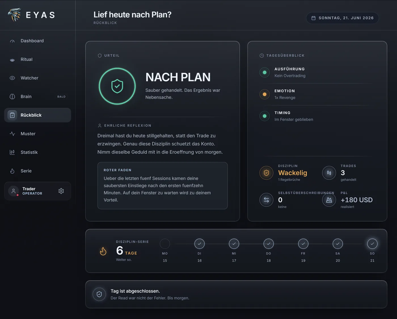Select the orange Emotion status indicator

coord(265,94)
